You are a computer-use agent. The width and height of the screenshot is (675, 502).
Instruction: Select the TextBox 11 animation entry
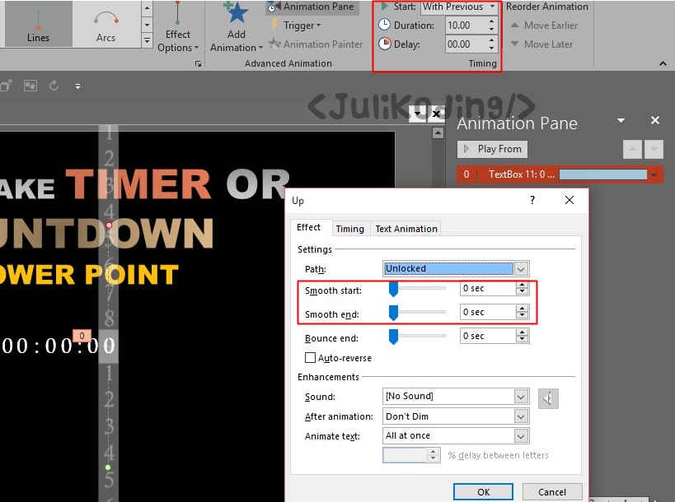coord(560,174)
